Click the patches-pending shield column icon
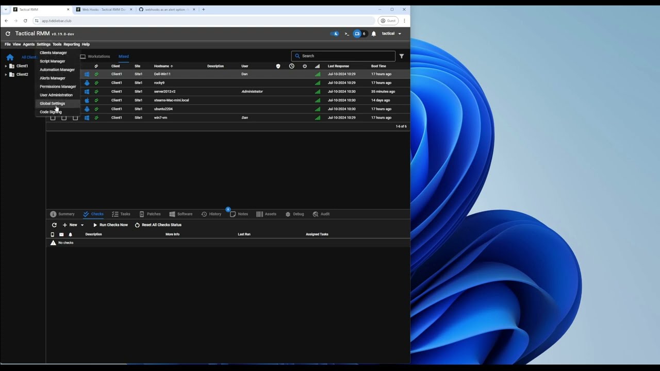This screenshot has height=371, width=660. click(278, 66)
